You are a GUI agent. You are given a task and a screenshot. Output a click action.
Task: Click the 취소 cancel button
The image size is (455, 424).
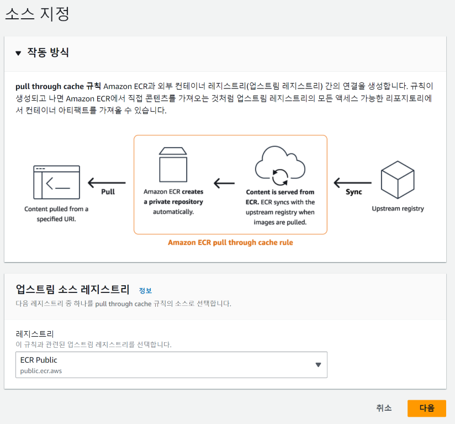click(384, 408)
